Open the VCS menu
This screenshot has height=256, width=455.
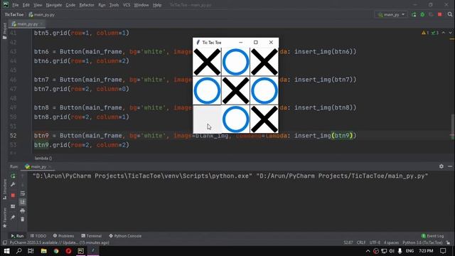click(x=127, y=5)
